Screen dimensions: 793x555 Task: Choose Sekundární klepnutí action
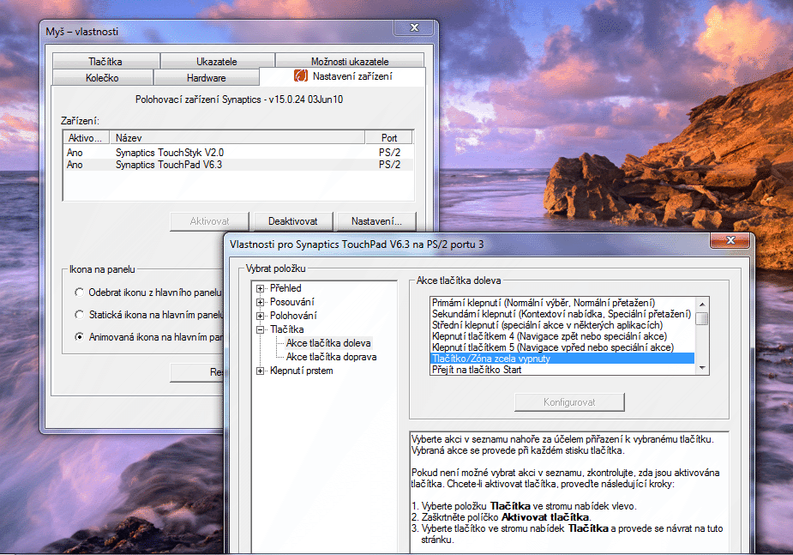(562, 314)
